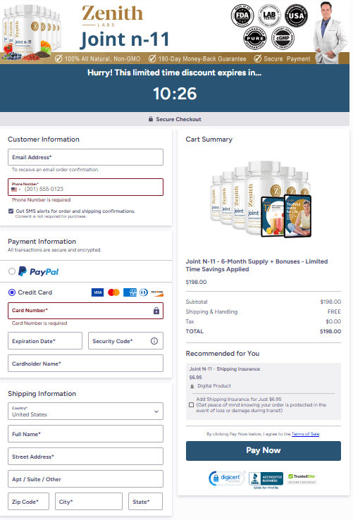
Task: Click the TrustedSite secure checkout badge
Action: [x=302, y=478]
